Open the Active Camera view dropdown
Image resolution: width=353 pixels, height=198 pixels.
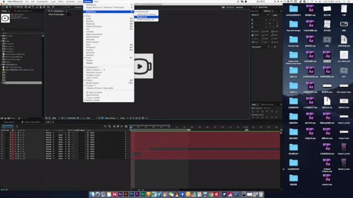(x=111, y=118)
